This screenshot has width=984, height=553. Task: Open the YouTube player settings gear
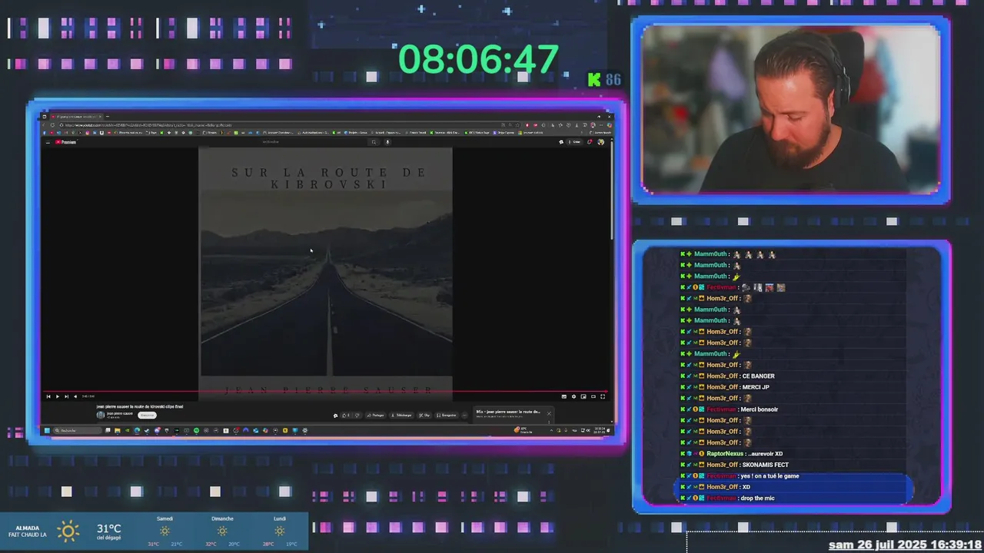[574, 396]
